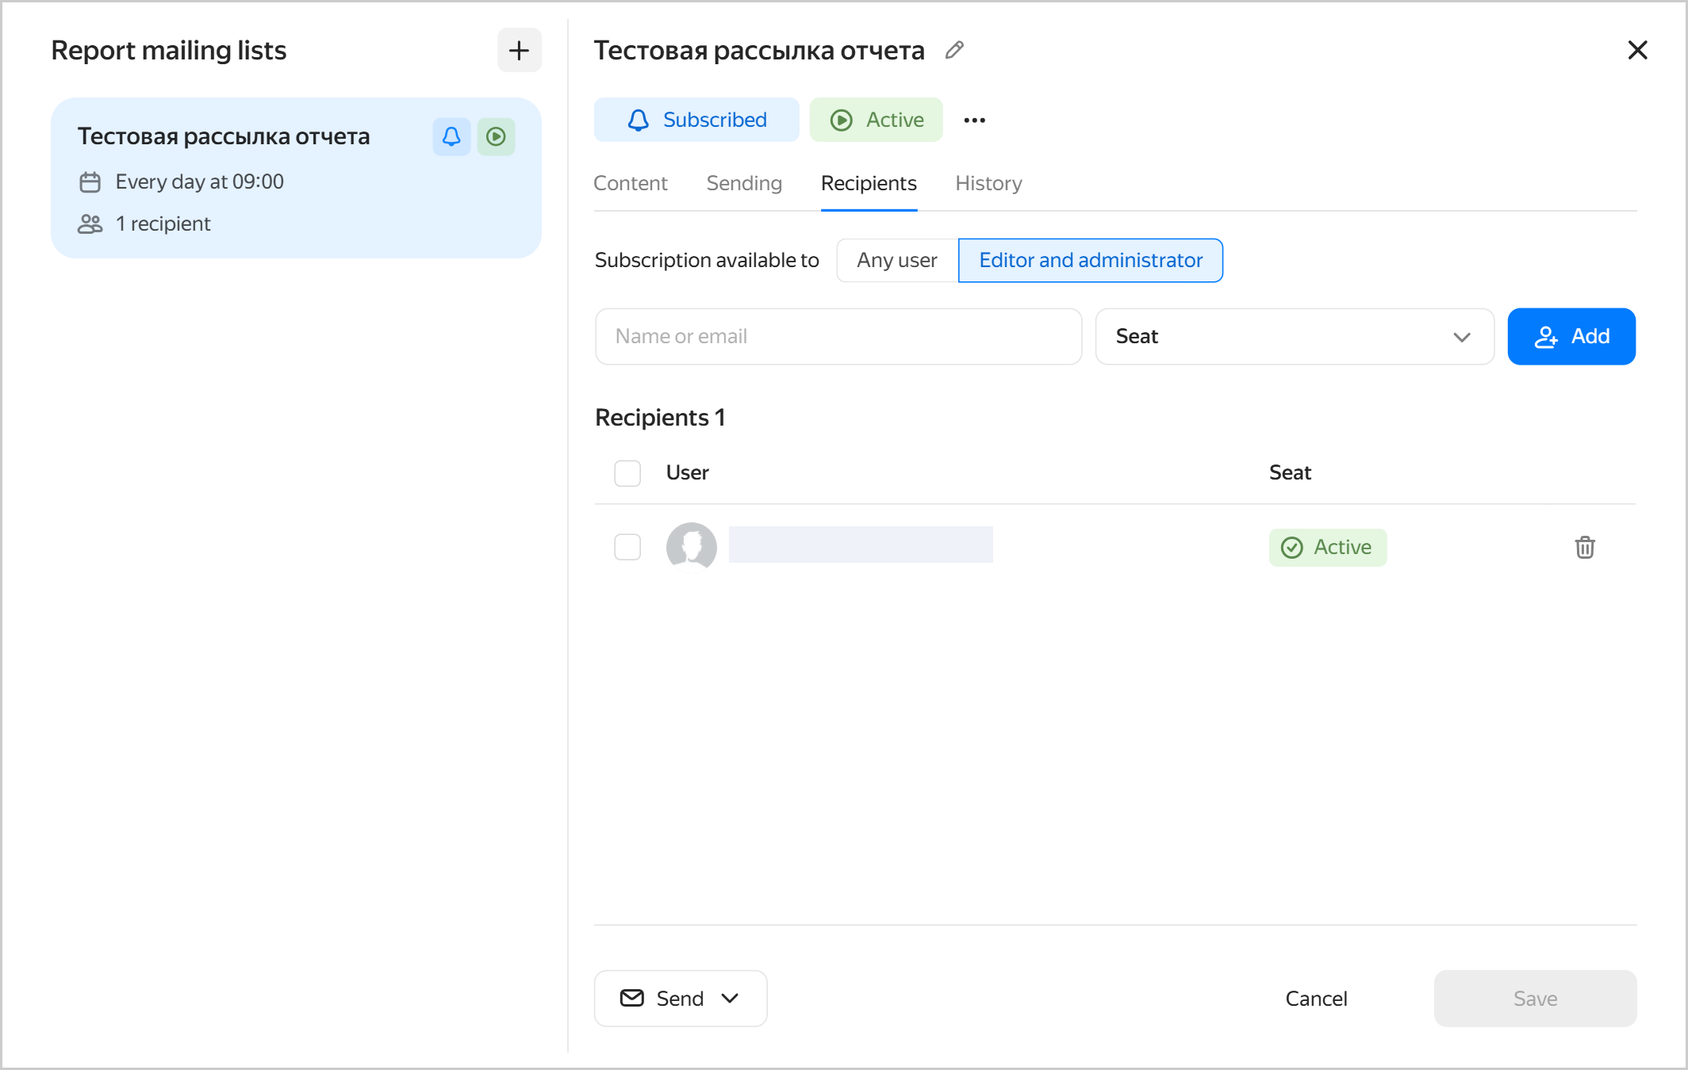Image resolution: width=1688 pixels, height=1070 pixels.
Task: Click the recipient avatar image
Action: tap(692, 548)
